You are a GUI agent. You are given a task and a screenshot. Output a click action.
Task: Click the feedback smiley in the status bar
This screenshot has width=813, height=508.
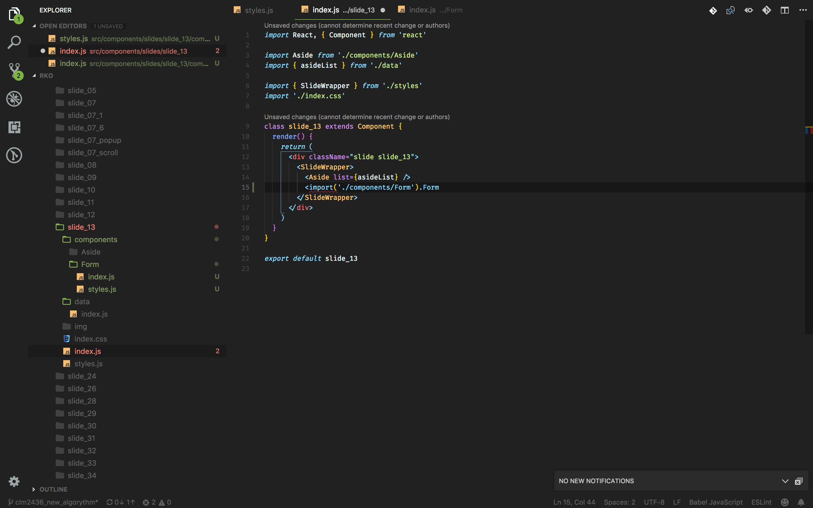pos(785,502)
